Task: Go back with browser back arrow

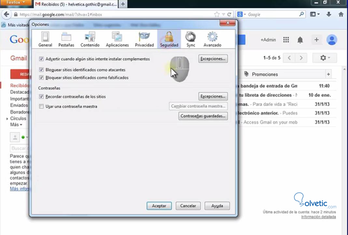Action: [7, 14]
